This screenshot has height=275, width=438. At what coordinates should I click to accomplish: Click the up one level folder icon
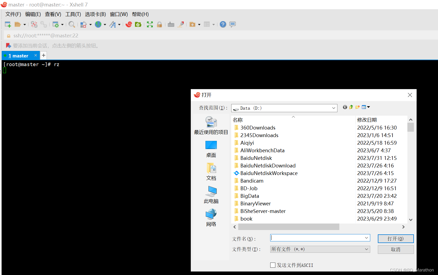pyautogui.click(x=351, y=107)
